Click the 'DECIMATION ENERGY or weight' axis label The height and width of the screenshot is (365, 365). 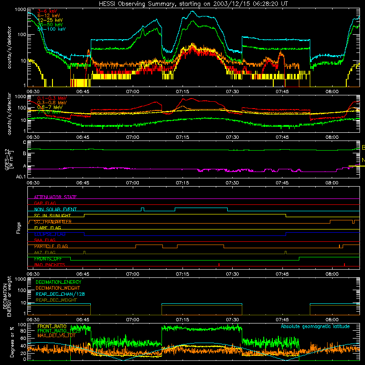(x=7, y=296)
